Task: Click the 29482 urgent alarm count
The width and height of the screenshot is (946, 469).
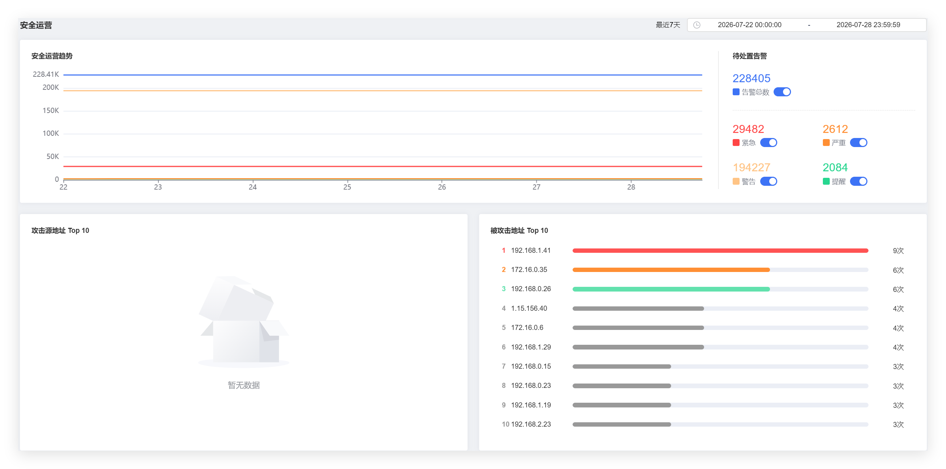Action: pyautogui.click(x=748, y=129)
